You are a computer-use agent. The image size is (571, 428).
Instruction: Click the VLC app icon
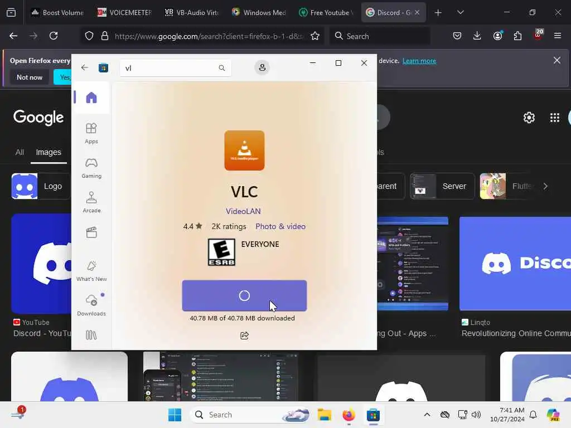244,150
